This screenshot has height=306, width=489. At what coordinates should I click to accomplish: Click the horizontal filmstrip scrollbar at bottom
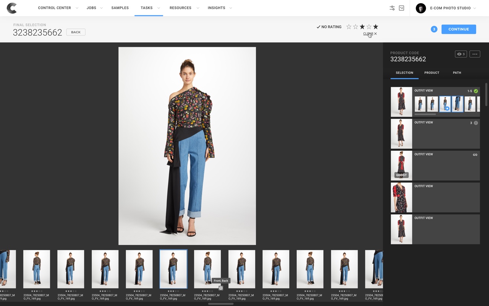(220, 304)
